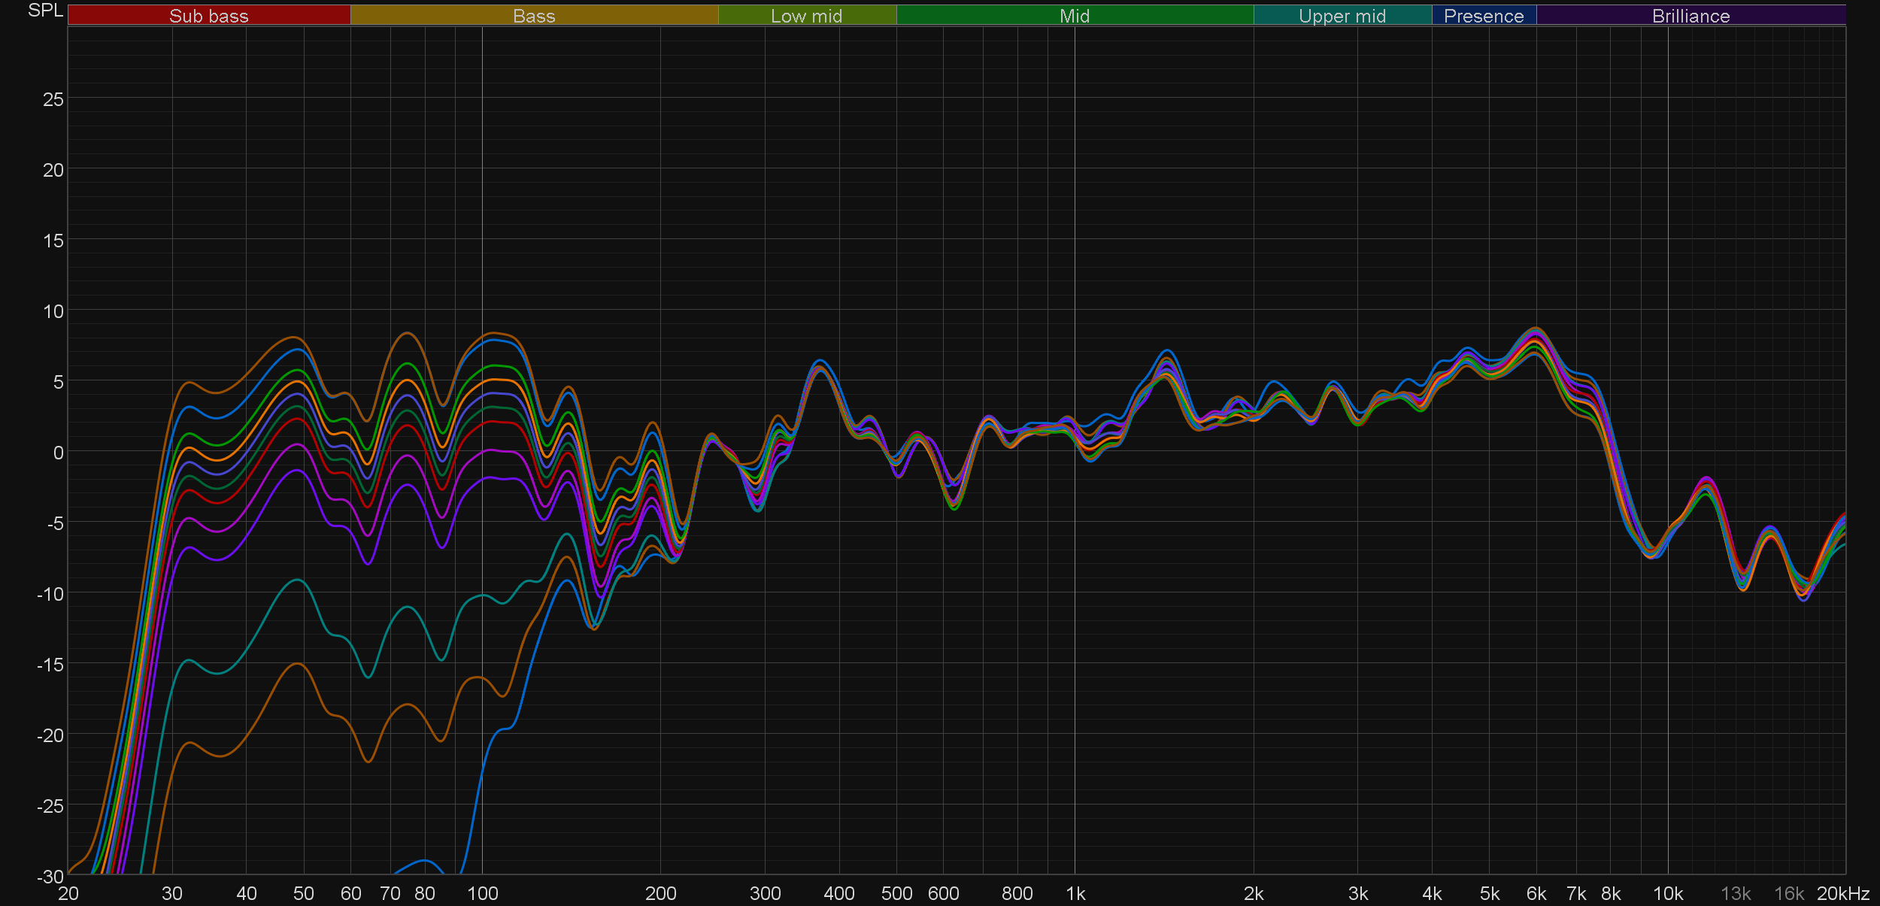Select the blue Presence band header
Viewport: 1880px width, 906px height.
point(1483,16)
